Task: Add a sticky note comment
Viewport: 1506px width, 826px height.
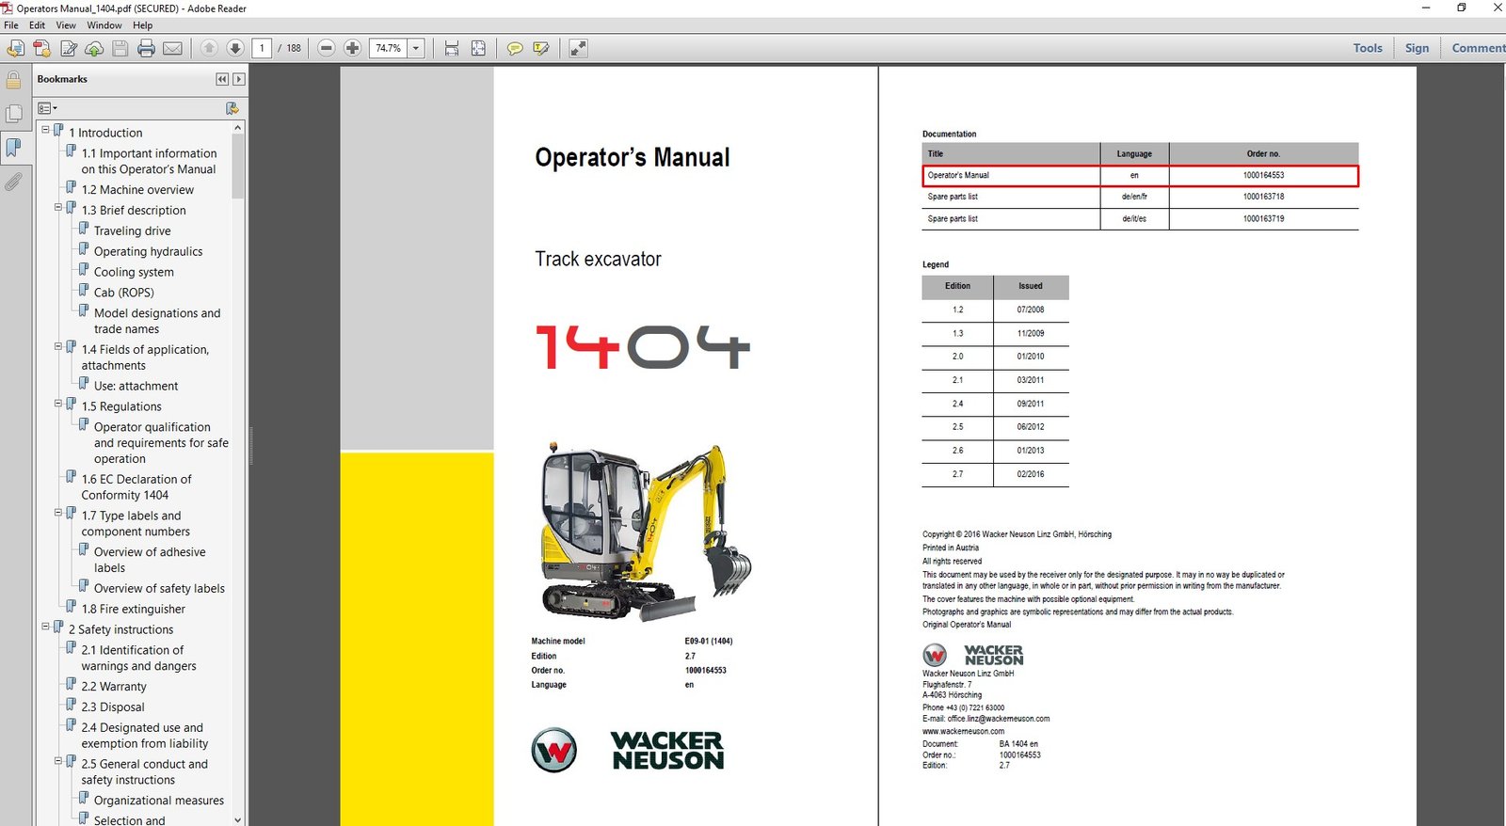Action: pyautogui.click(x=515, y=48)
